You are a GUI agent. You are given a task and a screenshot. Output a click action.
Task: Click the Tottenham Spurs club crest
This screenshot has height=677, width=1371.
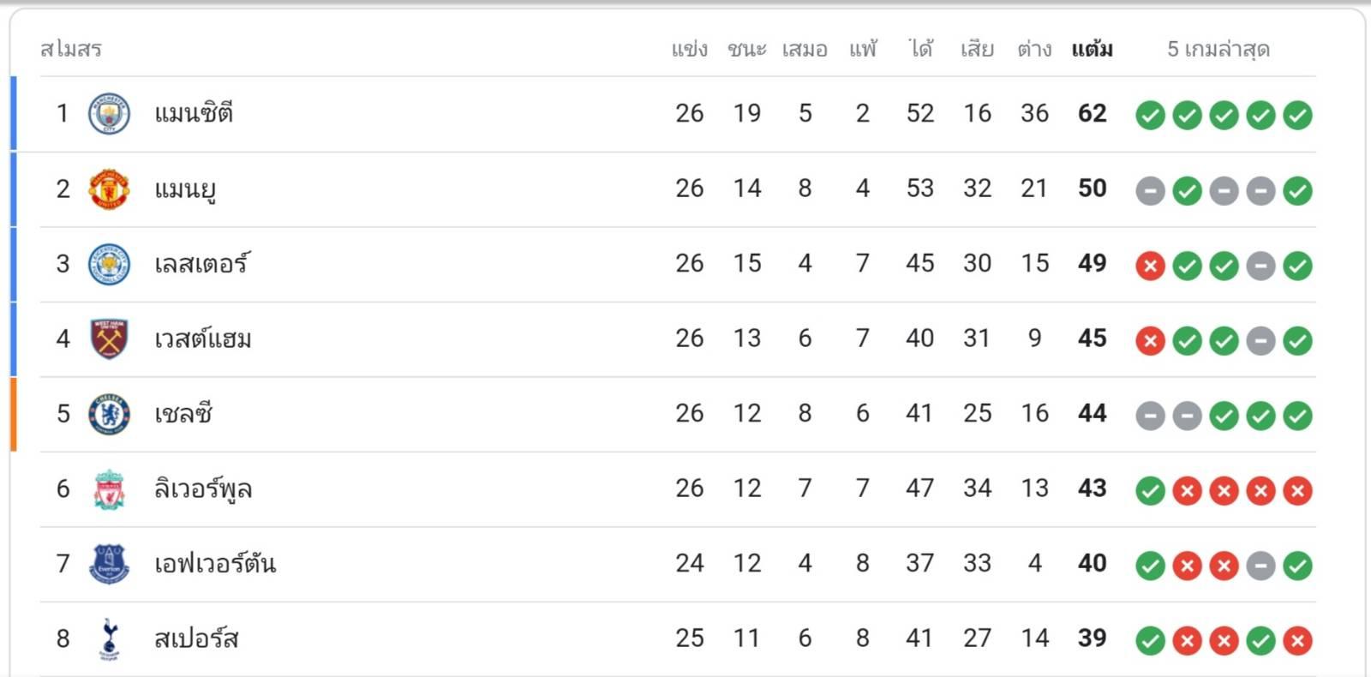(x=109, y=639)
